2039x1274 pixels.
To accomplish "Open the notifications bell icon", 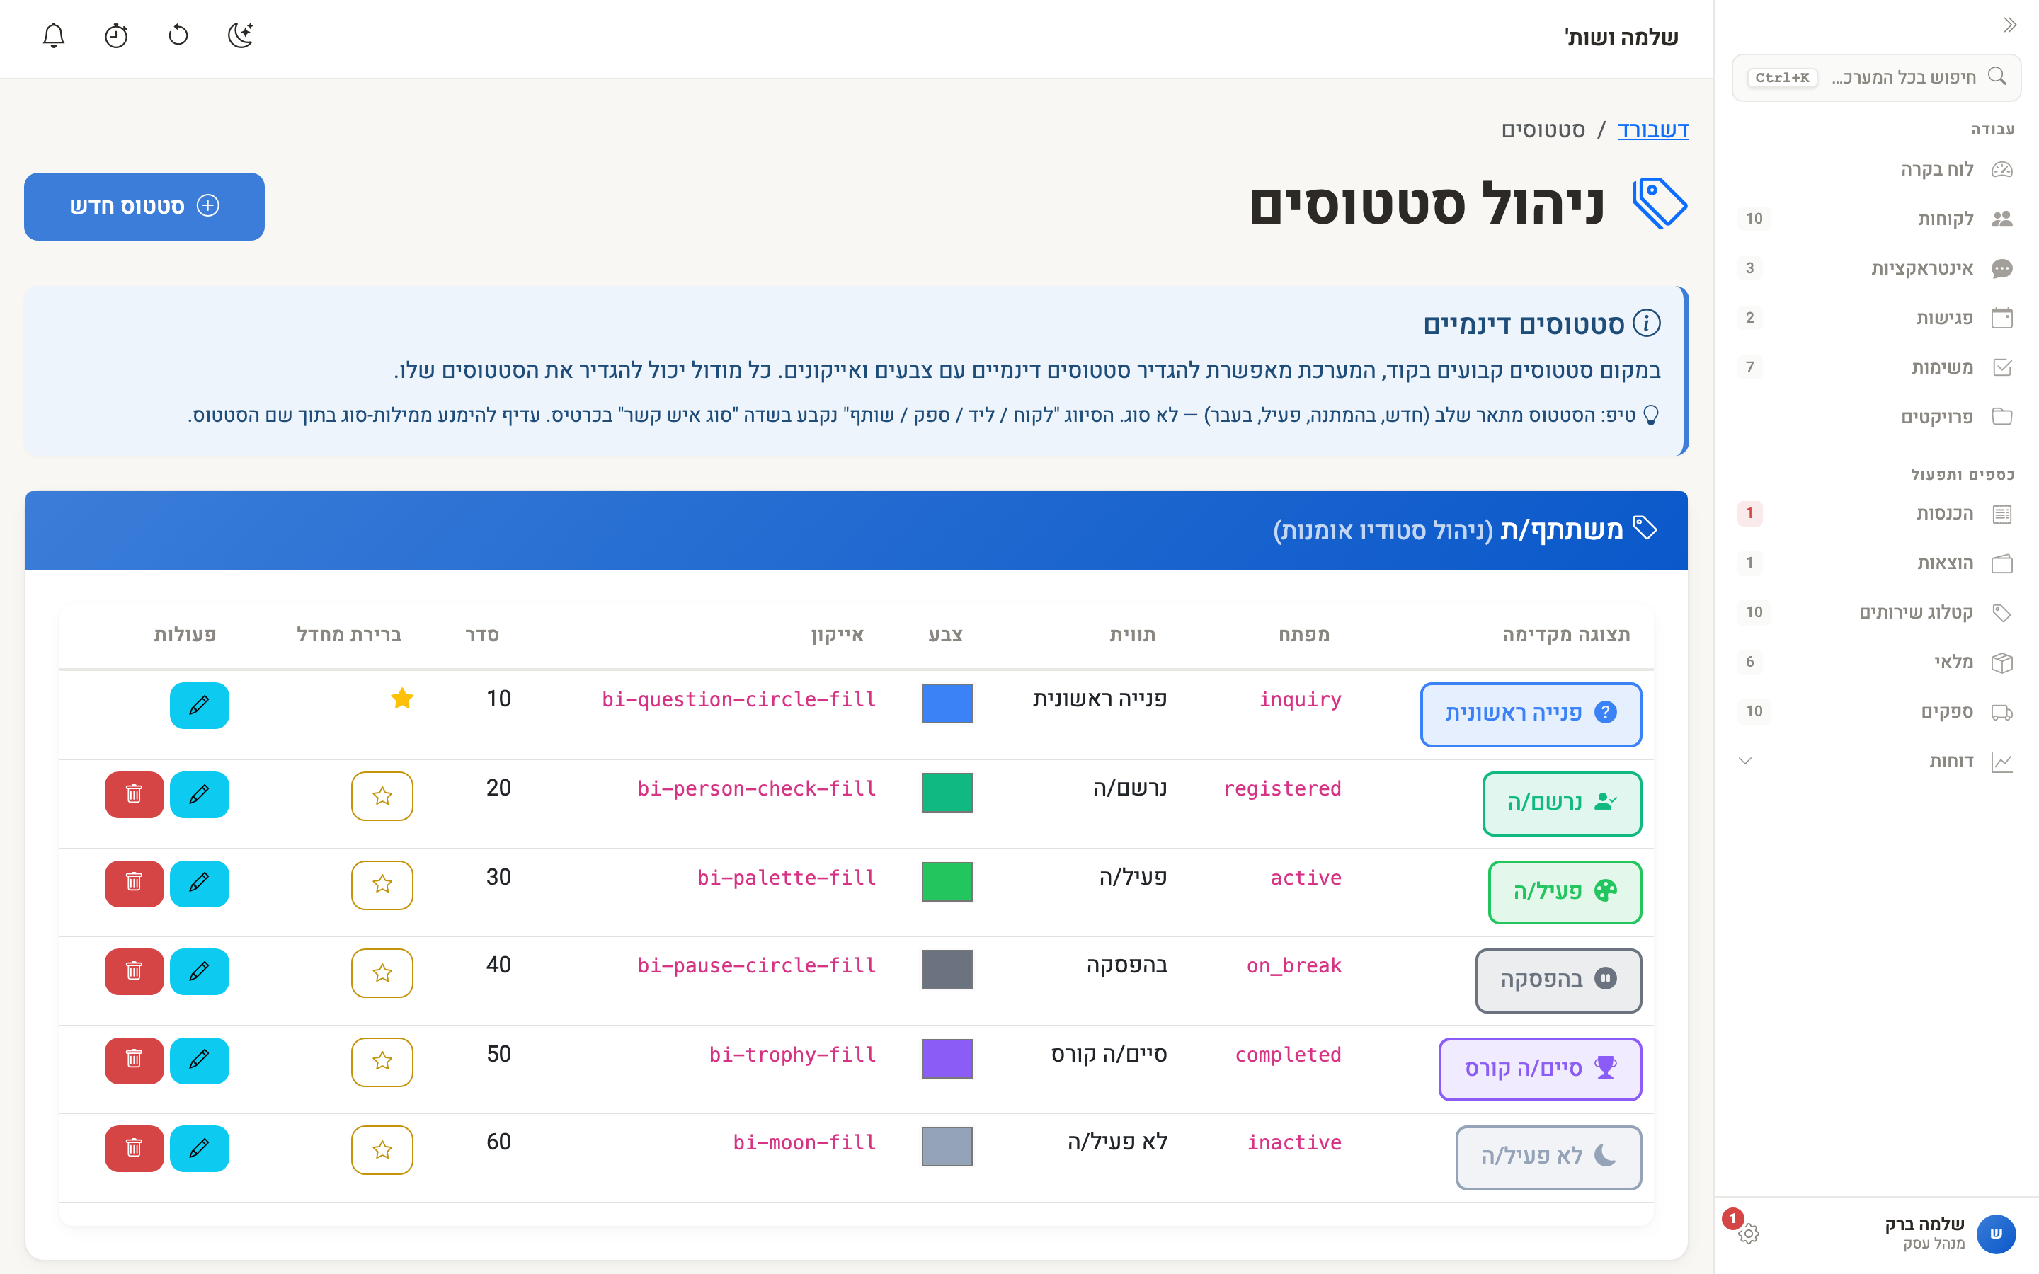I will pos(54,35).
